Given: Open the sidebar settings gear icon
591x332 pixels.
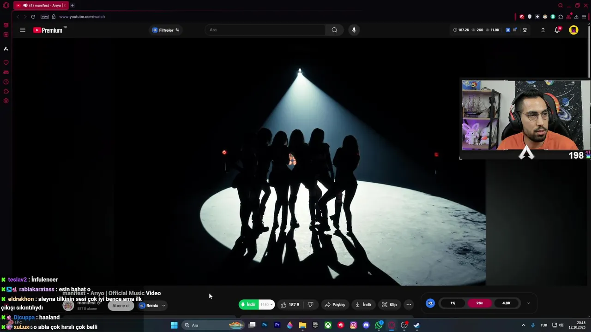Looking at the screenshot, I should (6, 101).
